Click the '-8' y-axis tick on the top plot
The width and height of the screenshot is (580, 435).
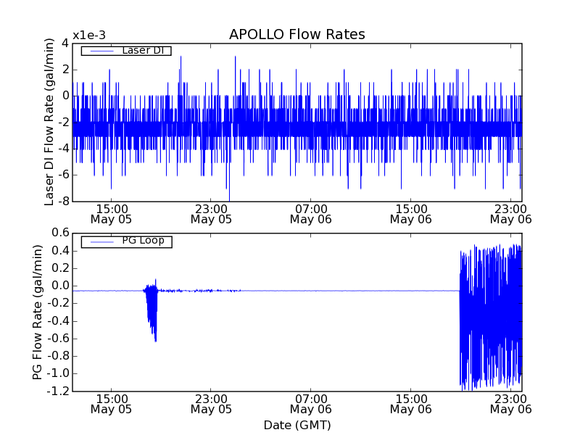pos(63,202)
